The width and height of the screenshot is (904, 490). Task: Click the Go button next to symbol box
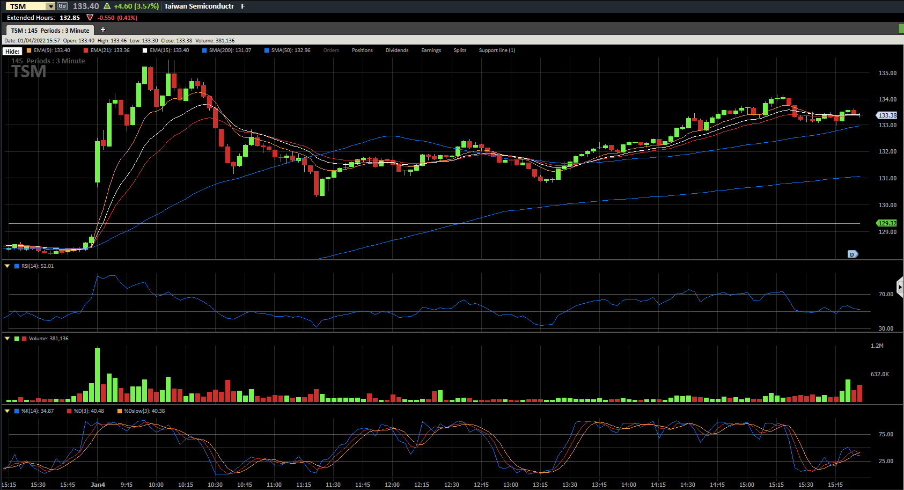pyautogui.click(x=62, y=6)
